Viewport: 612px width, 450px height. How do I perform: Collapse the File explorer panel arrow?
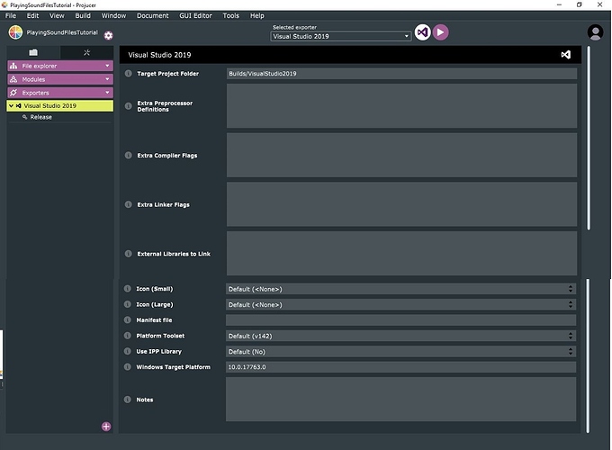coord(107,66)
